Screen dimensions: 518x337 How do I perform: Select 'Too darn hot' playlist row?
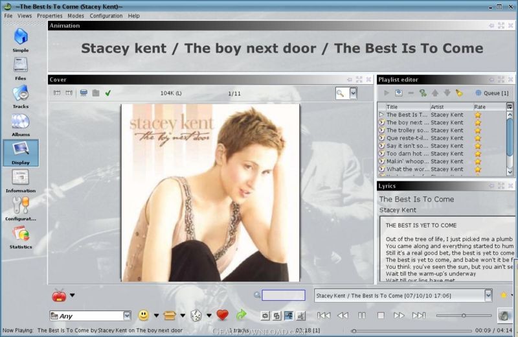(442, 154)
